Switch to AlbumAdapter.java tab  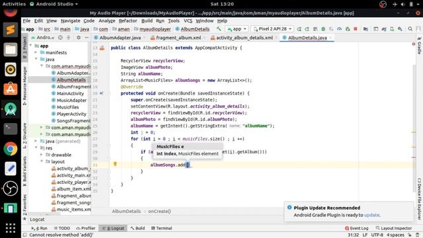click(x=120, y=38)
